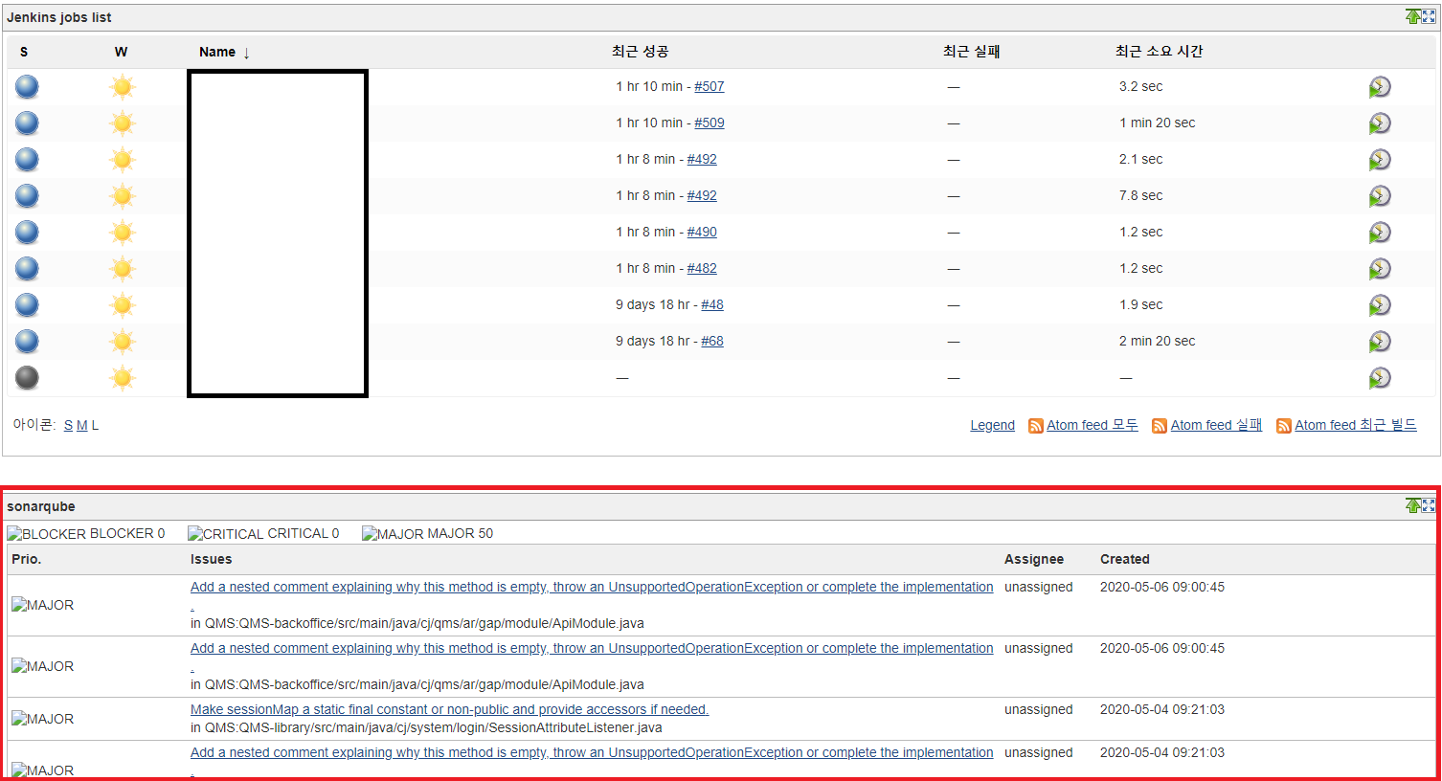Click the Assignee column header in sonarqube
The image size is (1442, 781).
1034,559
